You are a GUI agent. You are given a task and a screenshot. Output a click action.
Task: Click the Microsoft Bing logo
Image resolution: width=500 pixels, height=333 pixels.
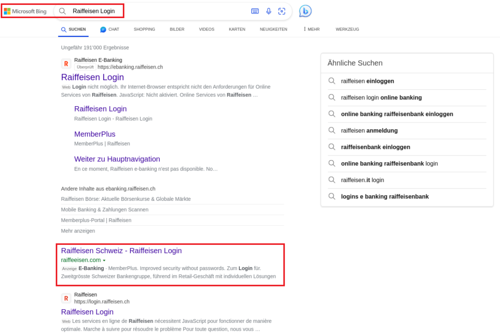[x=25, y=11]
